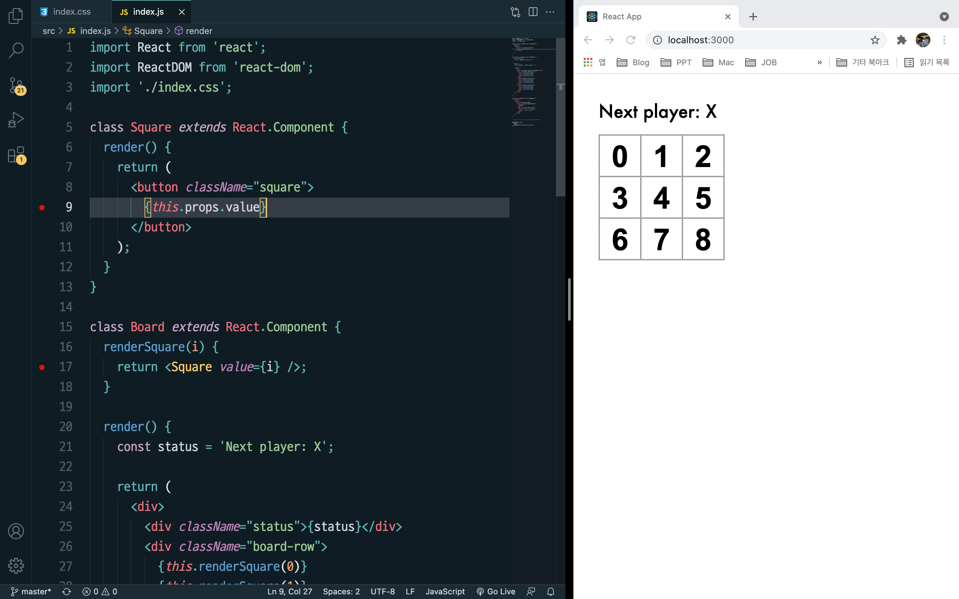
Task: Remove the breakpoint on line 9
Action: (x=42, y=207)
